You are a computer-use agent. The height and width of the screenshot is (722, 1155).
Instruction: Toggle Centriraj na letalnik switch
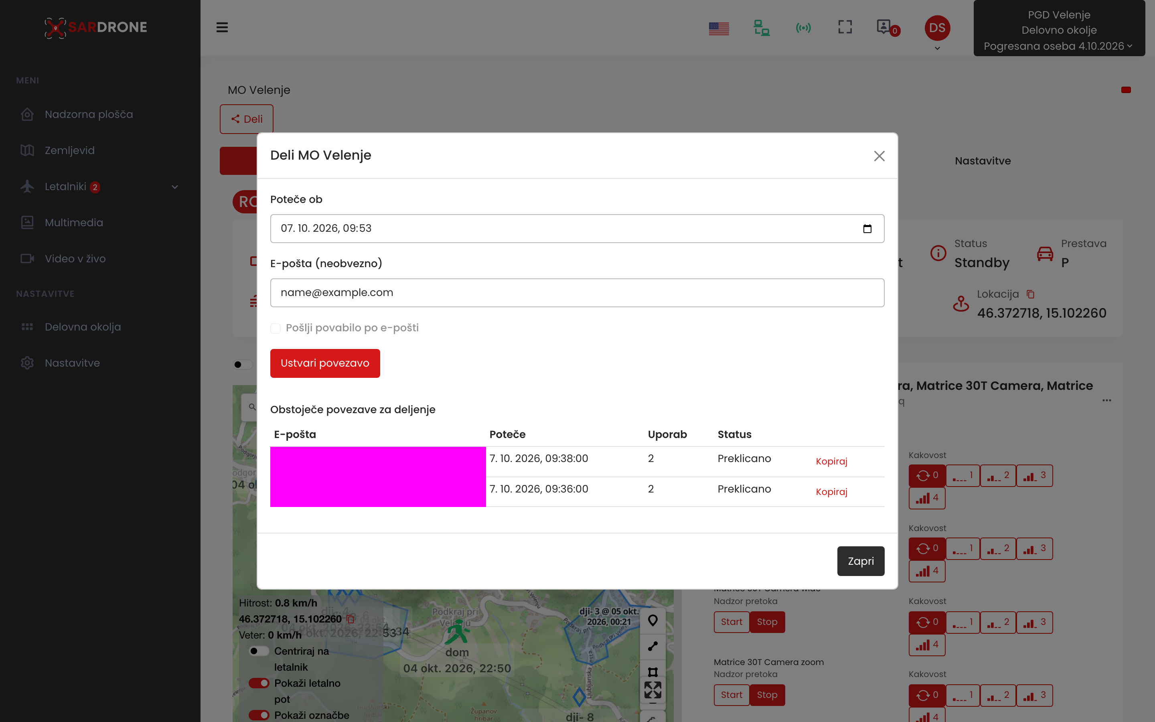(258, 651)
